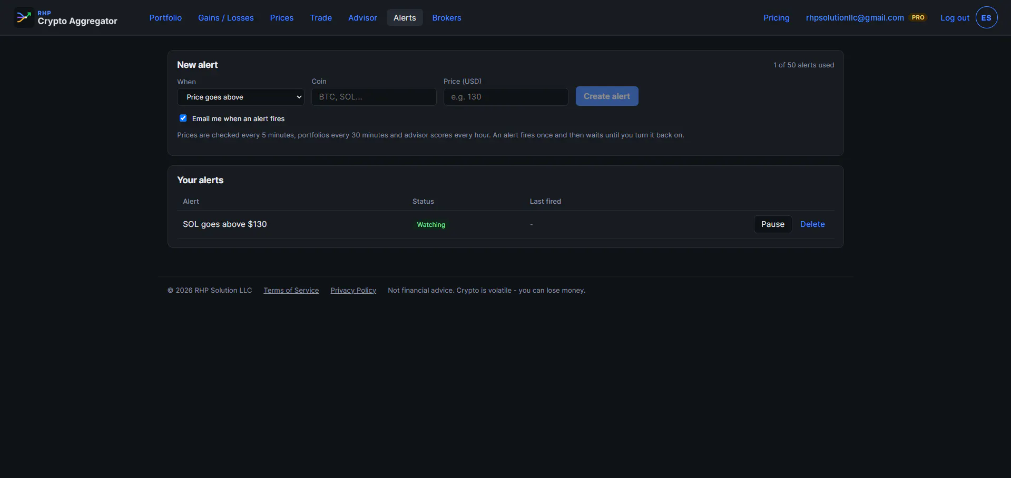This screenshot has width=1011, height=478.
Task: Open Terms of Service link
Action: 291,290
